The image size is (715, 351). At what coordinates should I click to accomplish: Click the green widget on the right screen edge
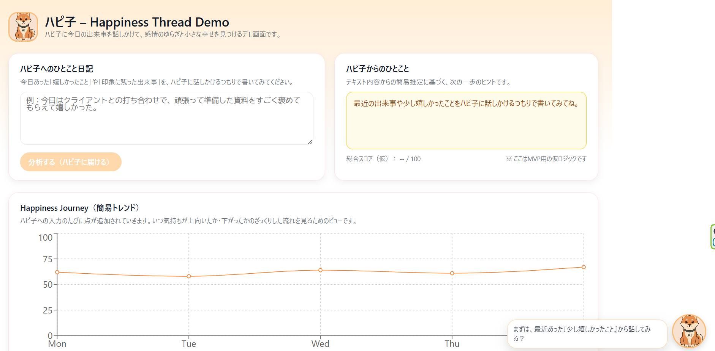pos(713,237)
